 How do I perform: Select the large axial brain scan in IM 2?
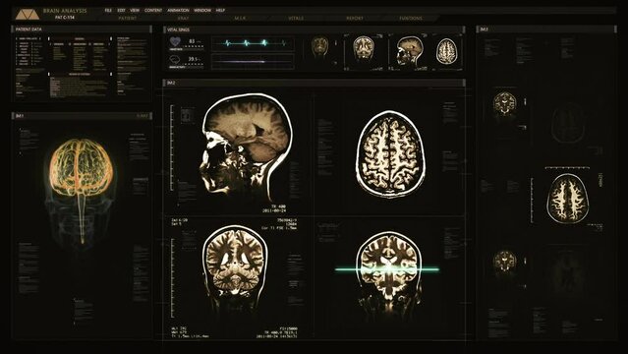pyautogui.click(x=390, y=154)
